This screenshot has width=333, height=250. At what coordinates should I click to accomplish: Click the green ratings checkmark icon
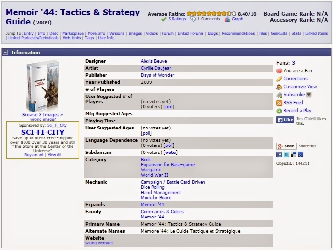click(164, 19)
